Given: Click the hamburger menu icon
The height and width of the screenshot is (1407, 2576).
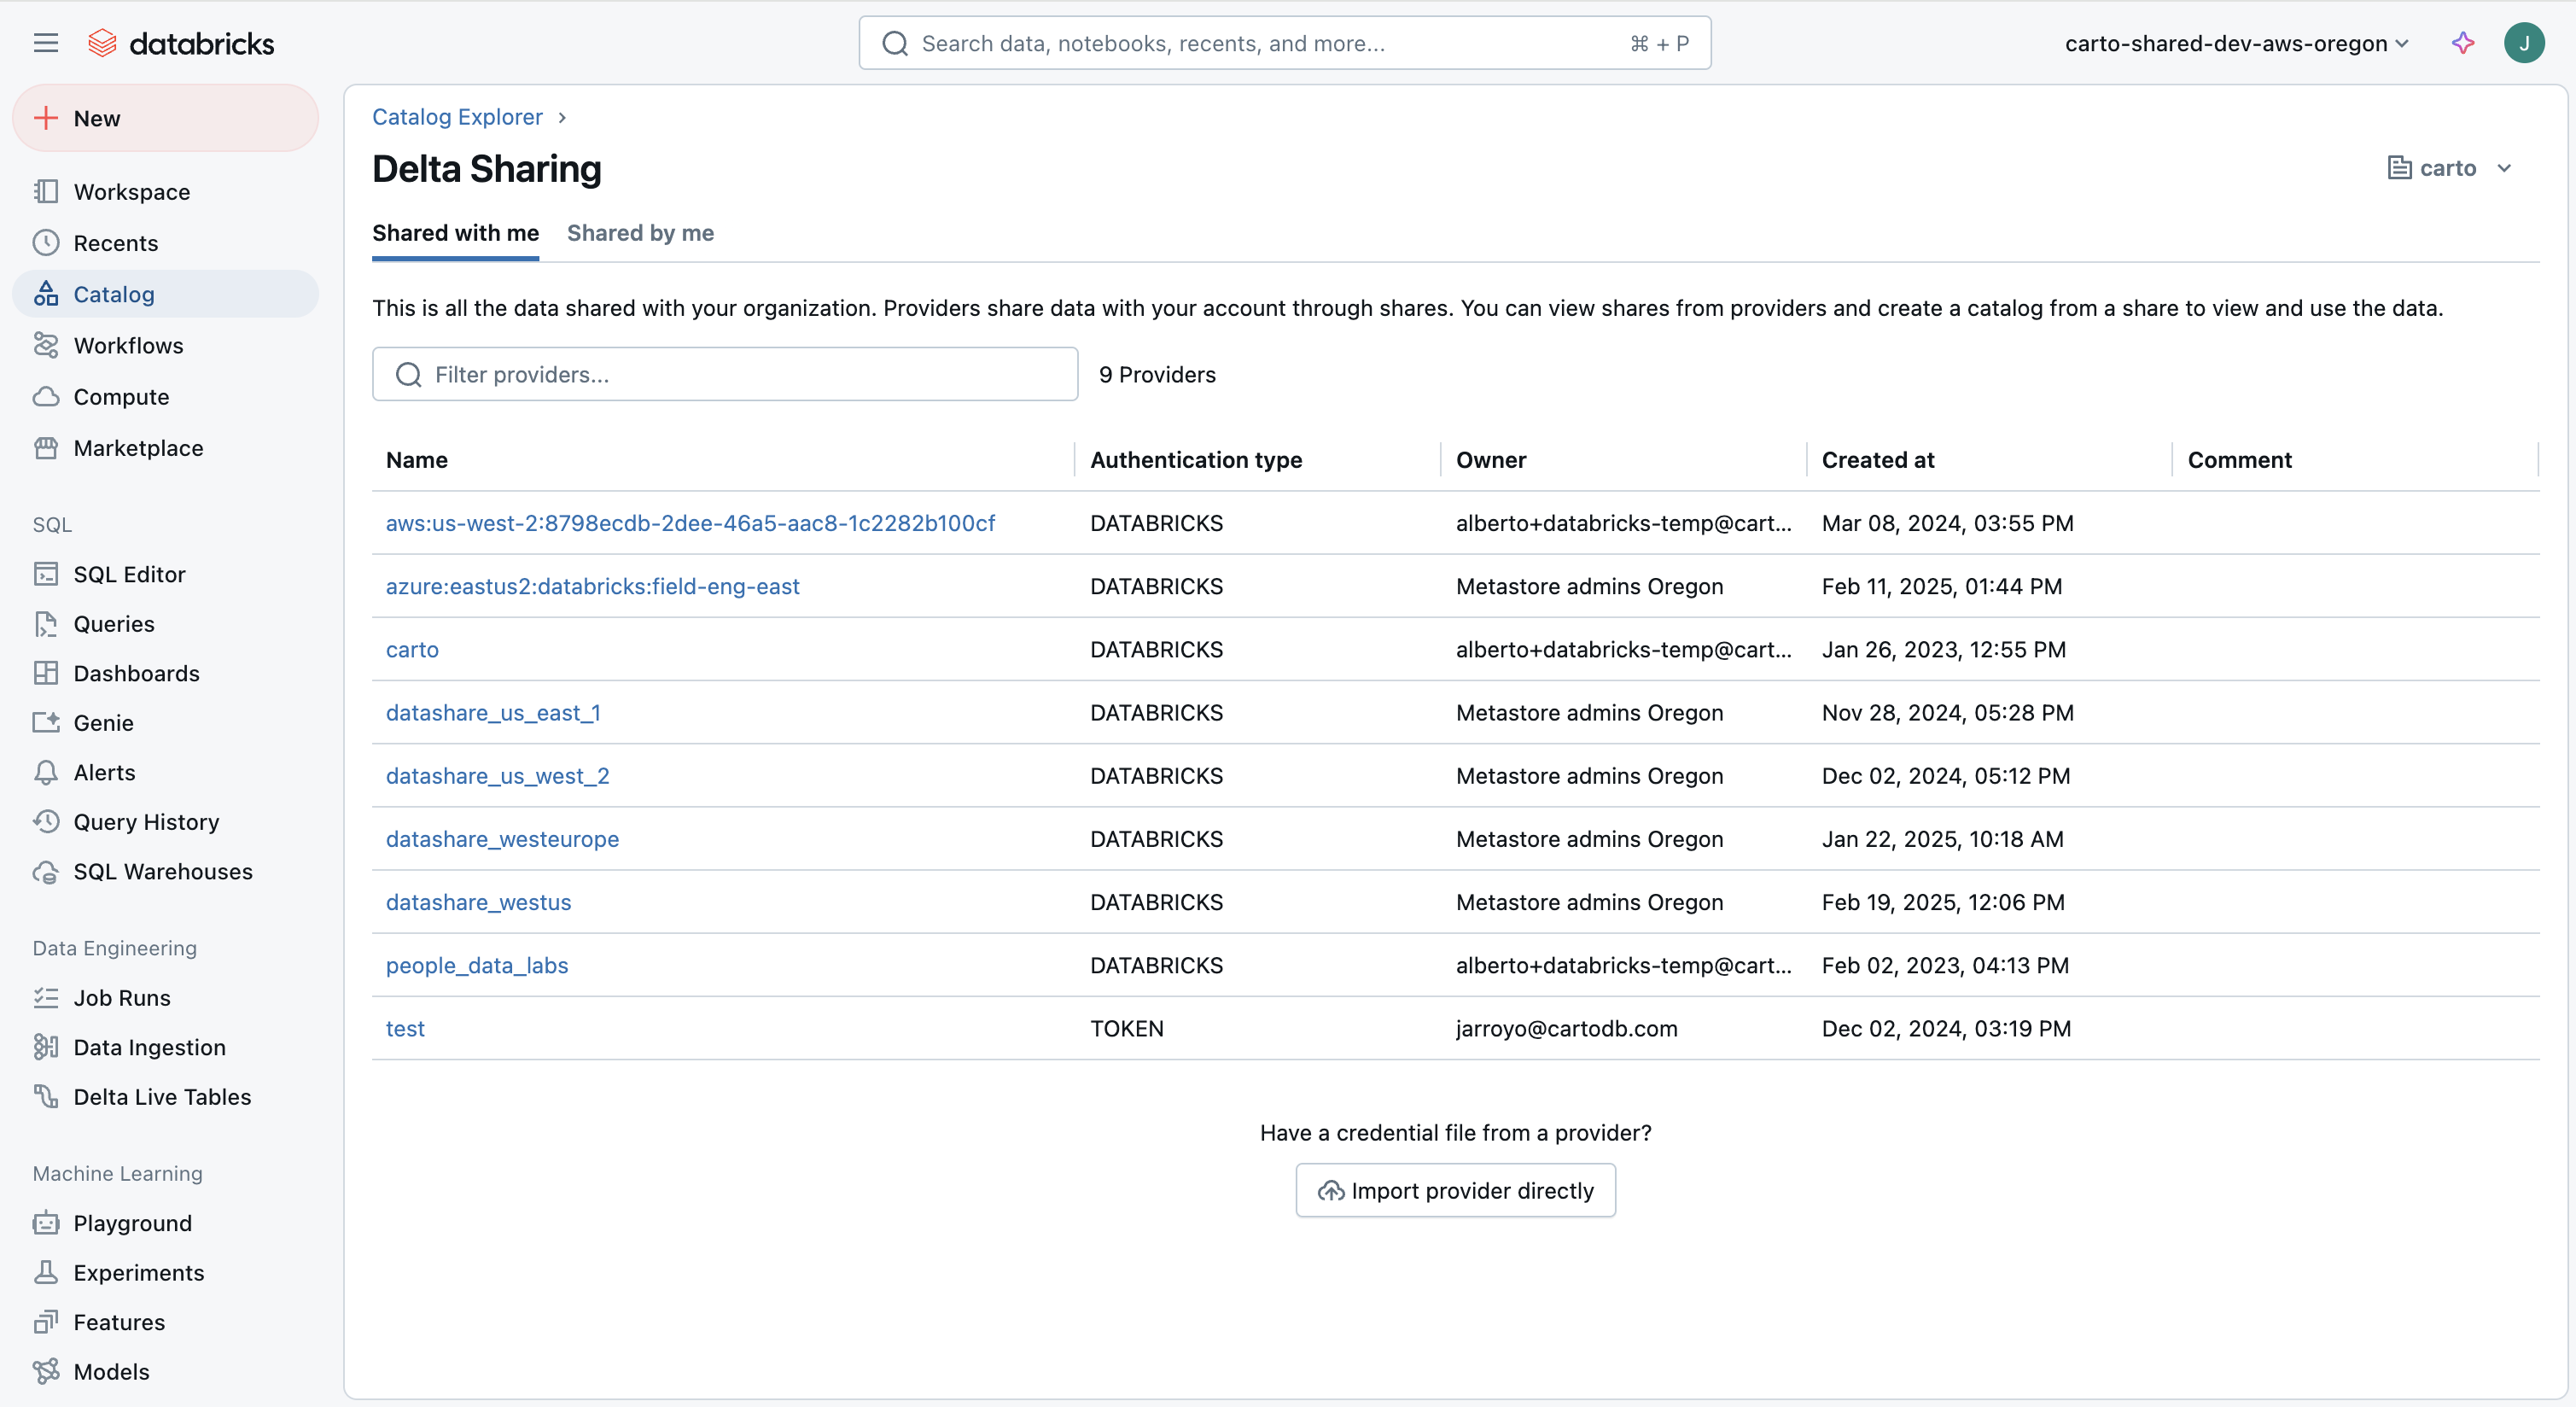Looking at the screenshot, I should pyautogui.click(x=46, y=43).
